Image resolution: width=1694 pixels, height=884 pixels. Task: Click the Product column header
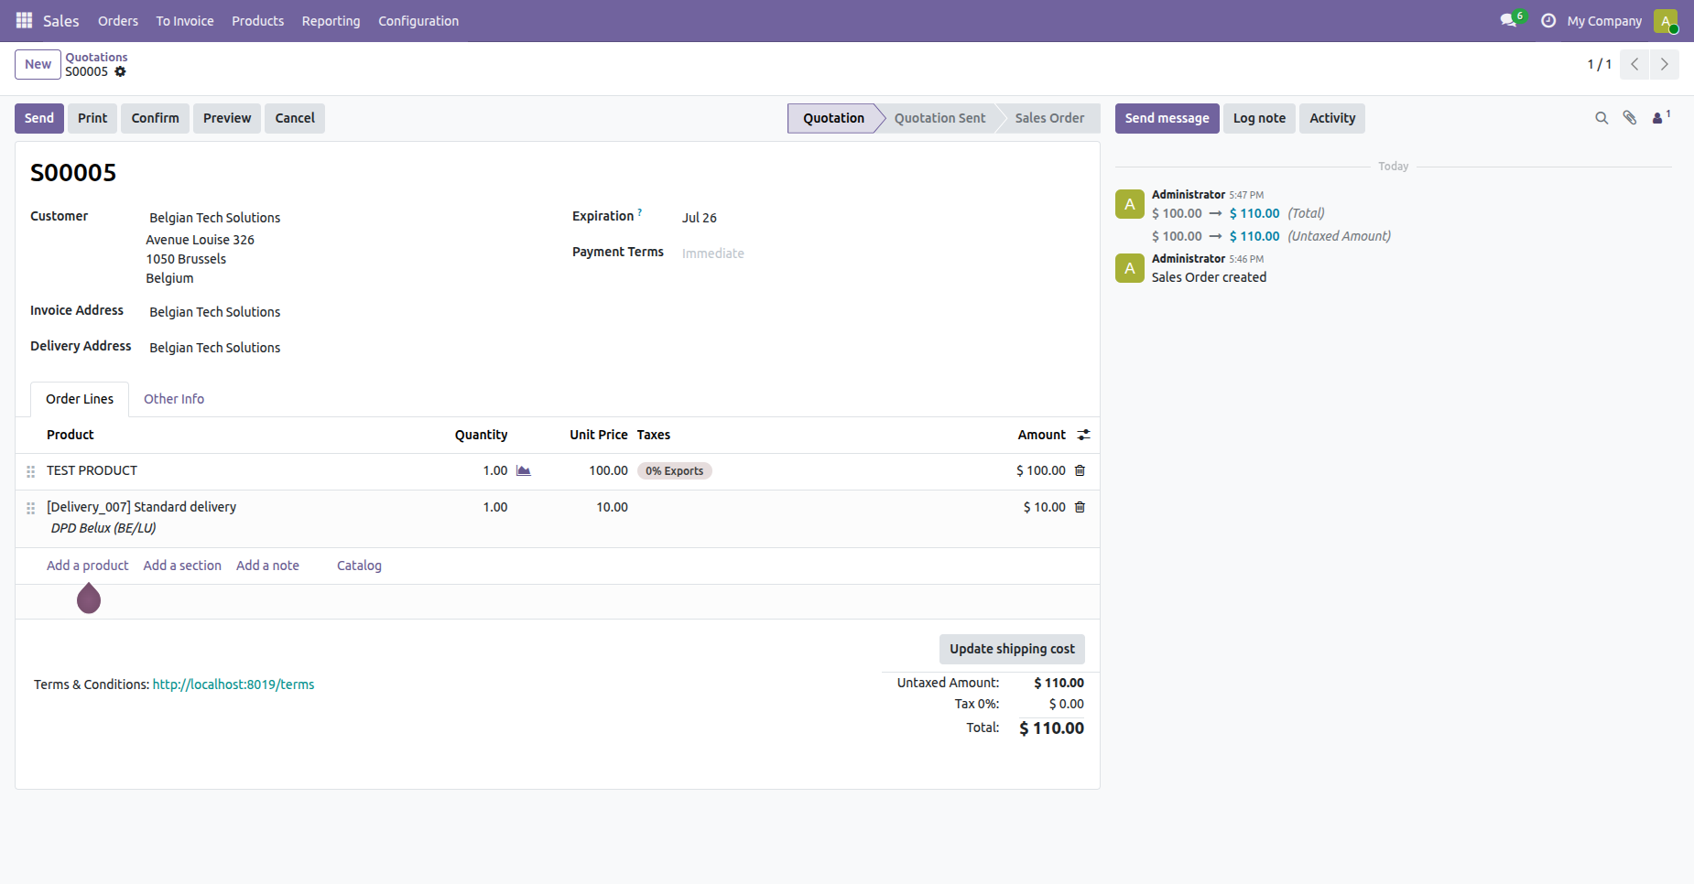coord(71,435)
